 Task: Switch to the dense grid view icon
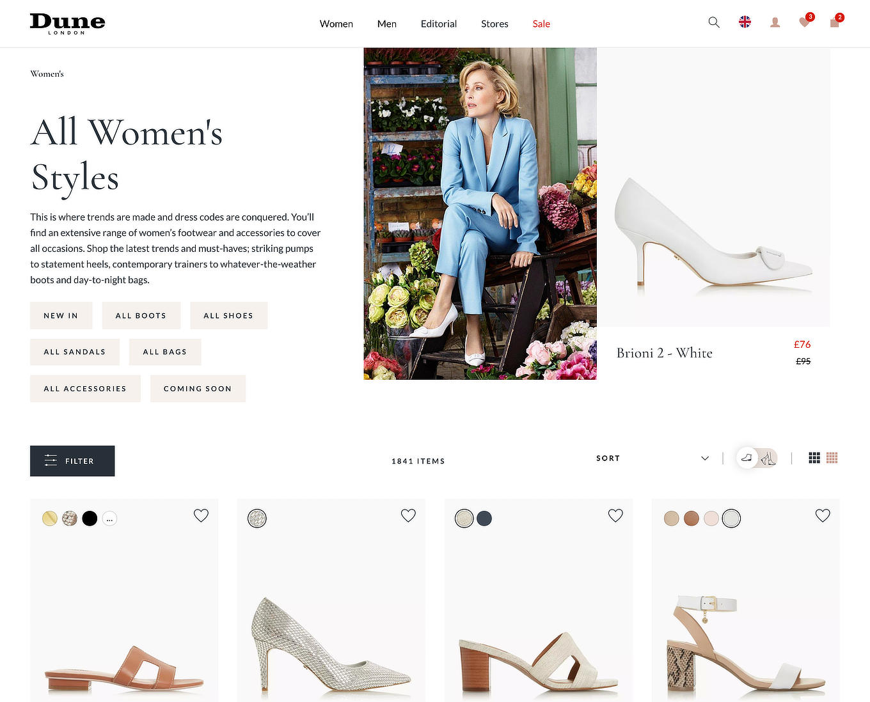832,458
